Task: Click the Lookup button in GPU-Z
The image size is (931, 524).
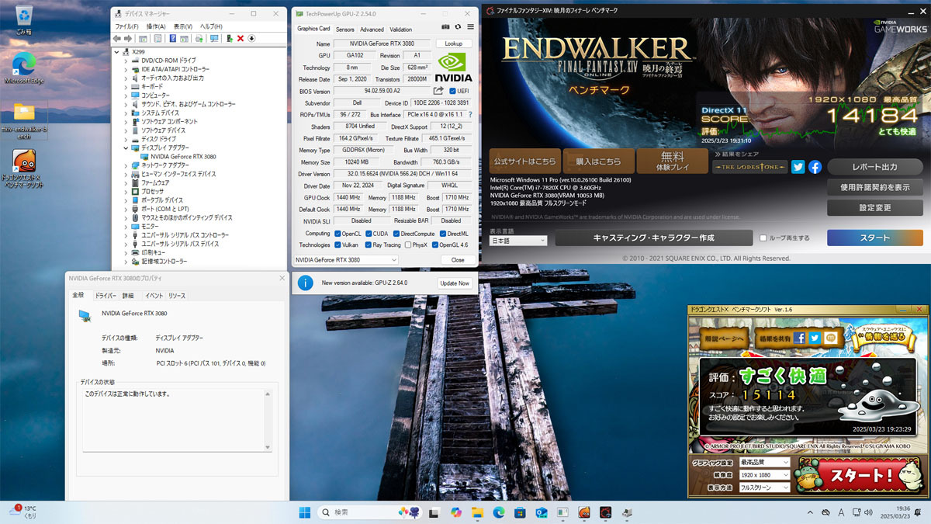Action: pos(454,44)
